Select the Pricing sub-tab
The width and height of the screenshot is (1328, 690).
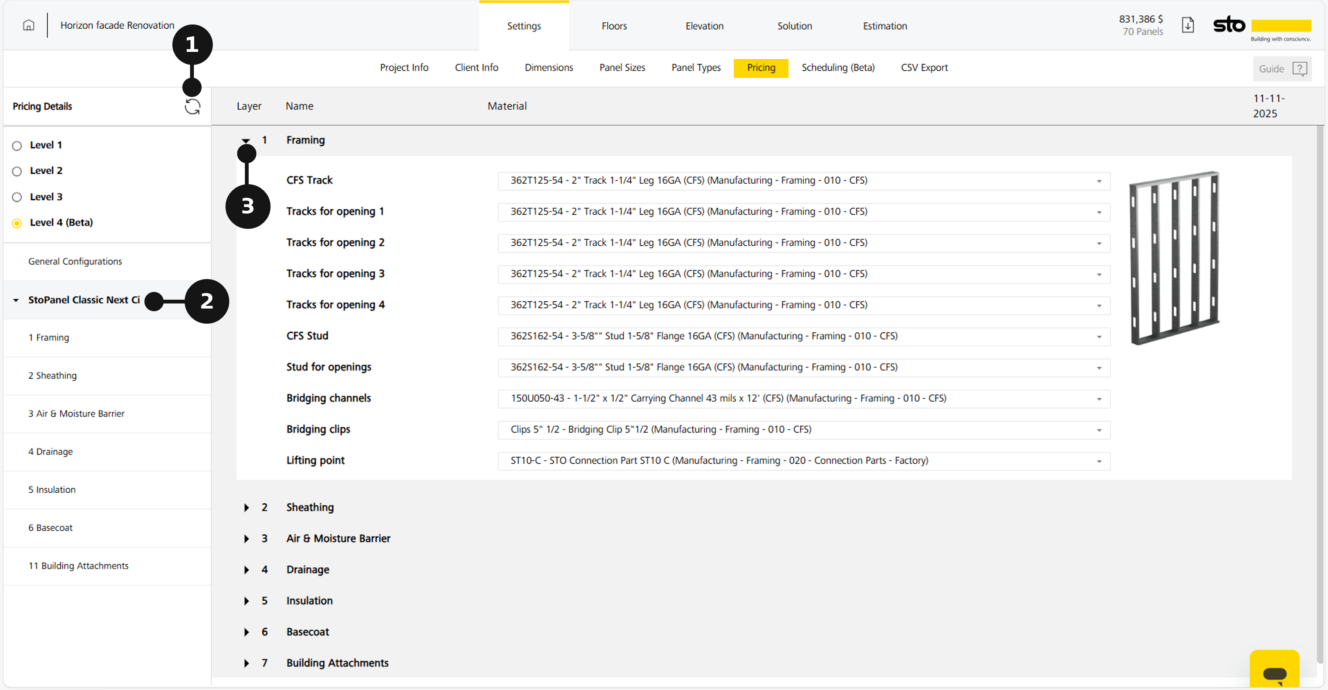pyautogui.click(x=761, y=68)
